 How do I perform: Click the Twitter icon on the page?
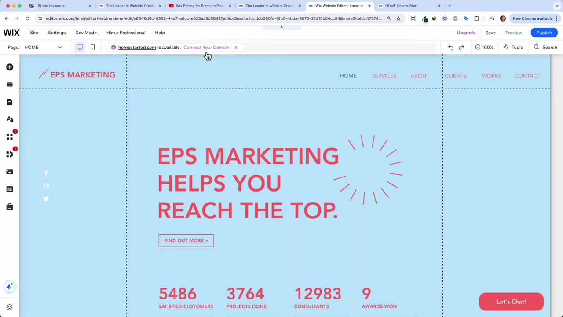tap(46, 199)
